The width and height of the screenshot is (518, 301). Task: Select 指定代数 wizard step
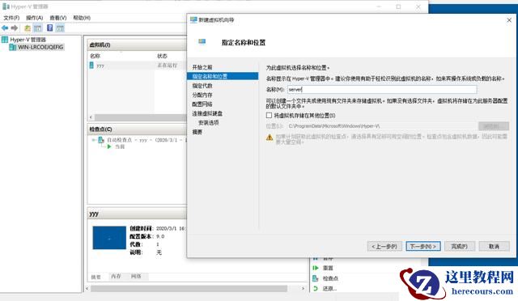(x=202, y=86)
